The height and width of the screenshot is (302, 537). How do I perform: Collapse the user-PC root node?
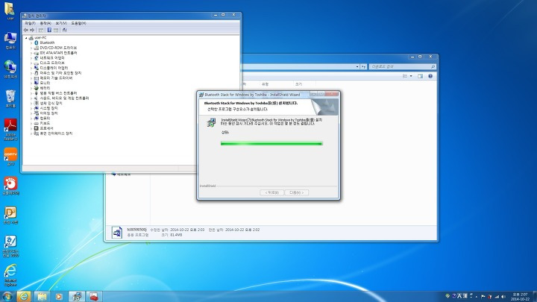point(26,38)
